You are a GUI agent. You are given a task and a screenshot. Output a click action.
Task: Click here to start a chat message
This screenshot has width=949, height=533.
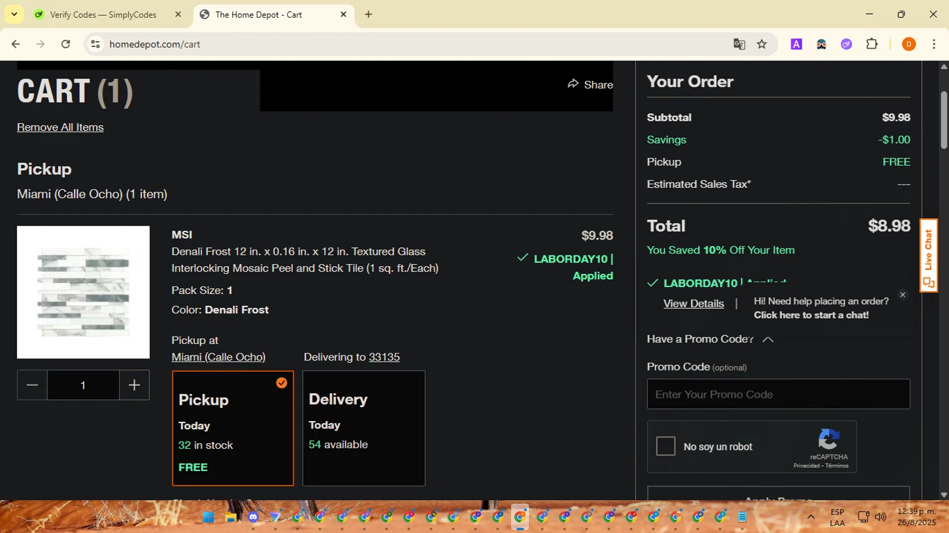click(x=811, y=315)
